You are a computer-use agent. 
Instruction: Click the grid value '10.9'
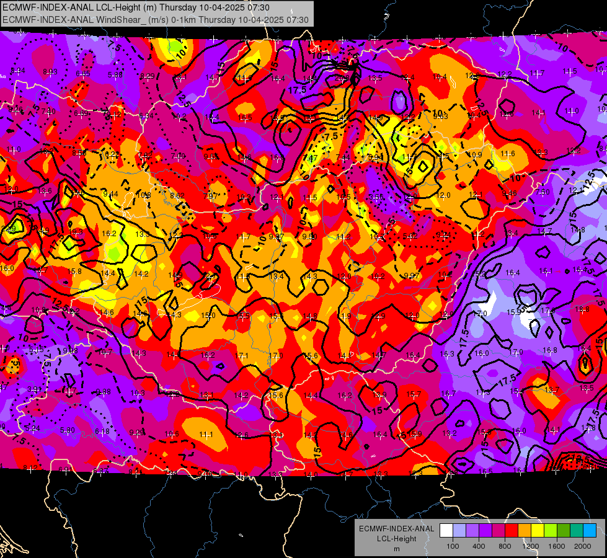pyautogui.click(x=475, y=154)
